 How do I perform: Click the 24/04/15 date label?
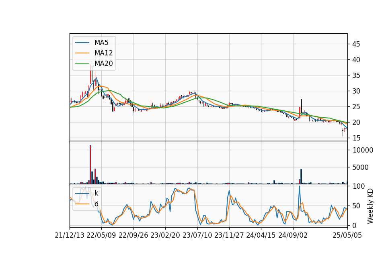coord(261,235)
